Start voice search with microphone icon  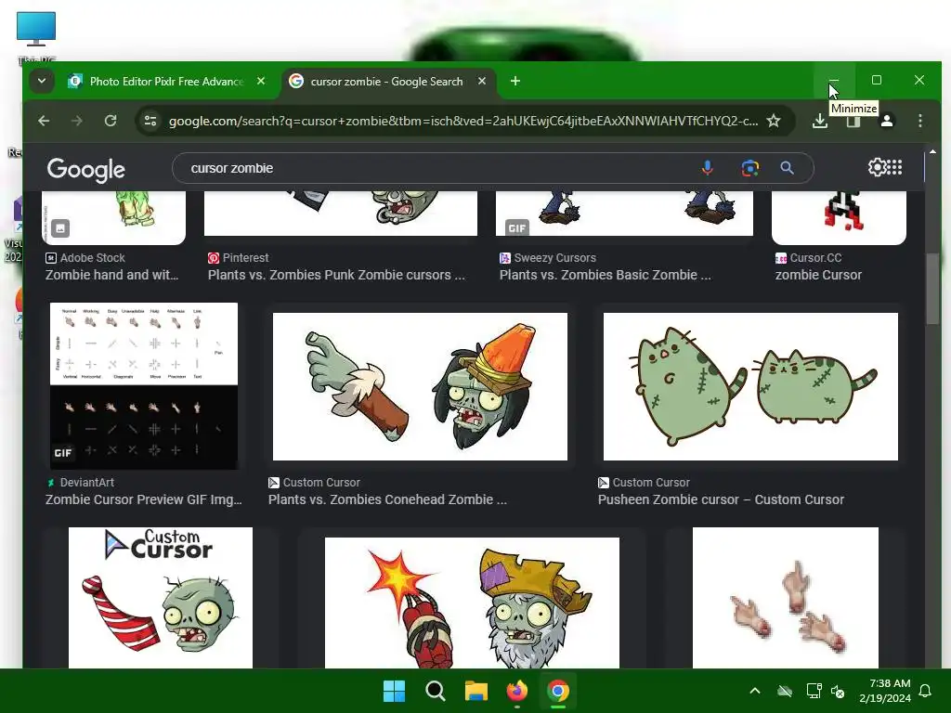pos(707,168)
